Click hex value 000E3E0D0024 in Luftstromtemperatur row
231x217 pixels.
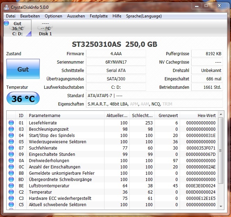click(x=201, y=186)
